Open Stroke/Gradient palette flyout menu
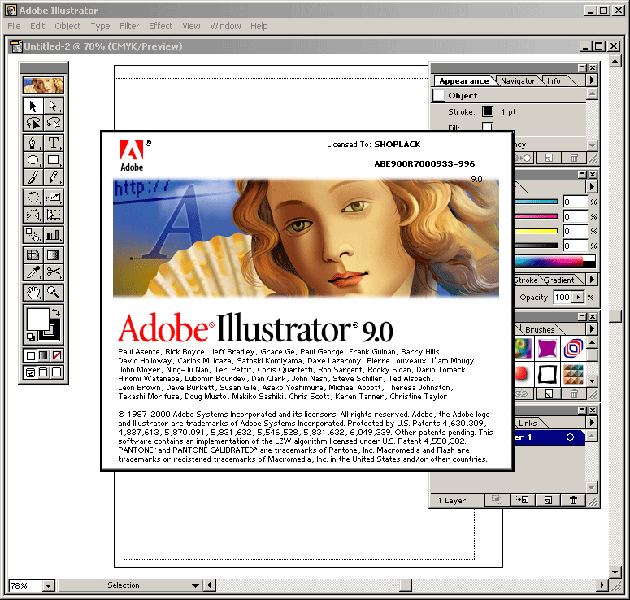 [592, 280]
